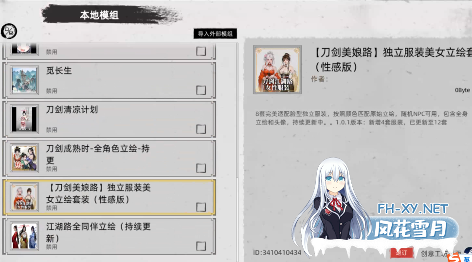
Task: Click 导入外部模组 import button
Action: tap(215, 34)
